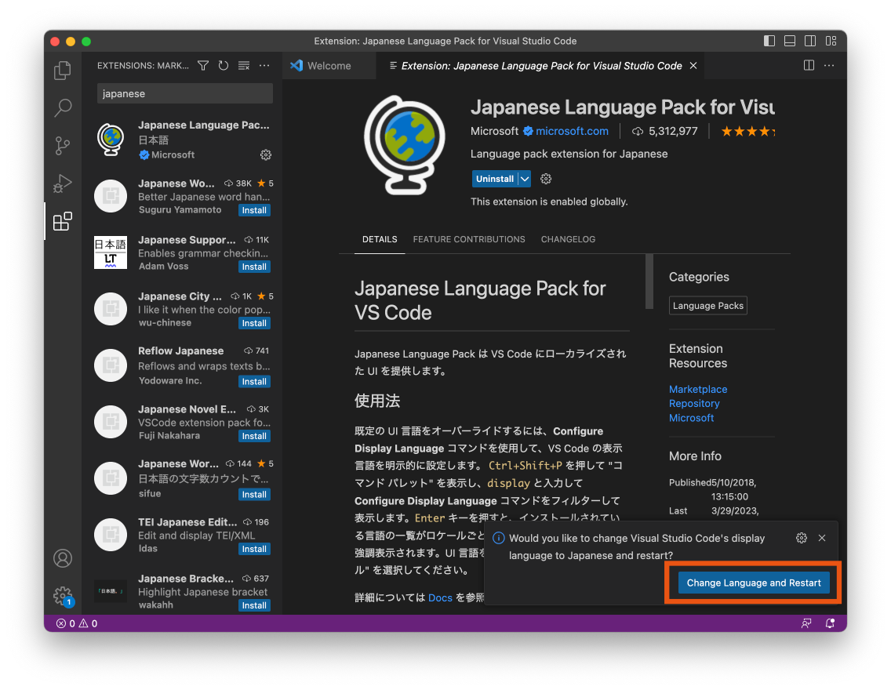
Task: Select TEI Japanese Editor list entry
Action: coord(183,535)
